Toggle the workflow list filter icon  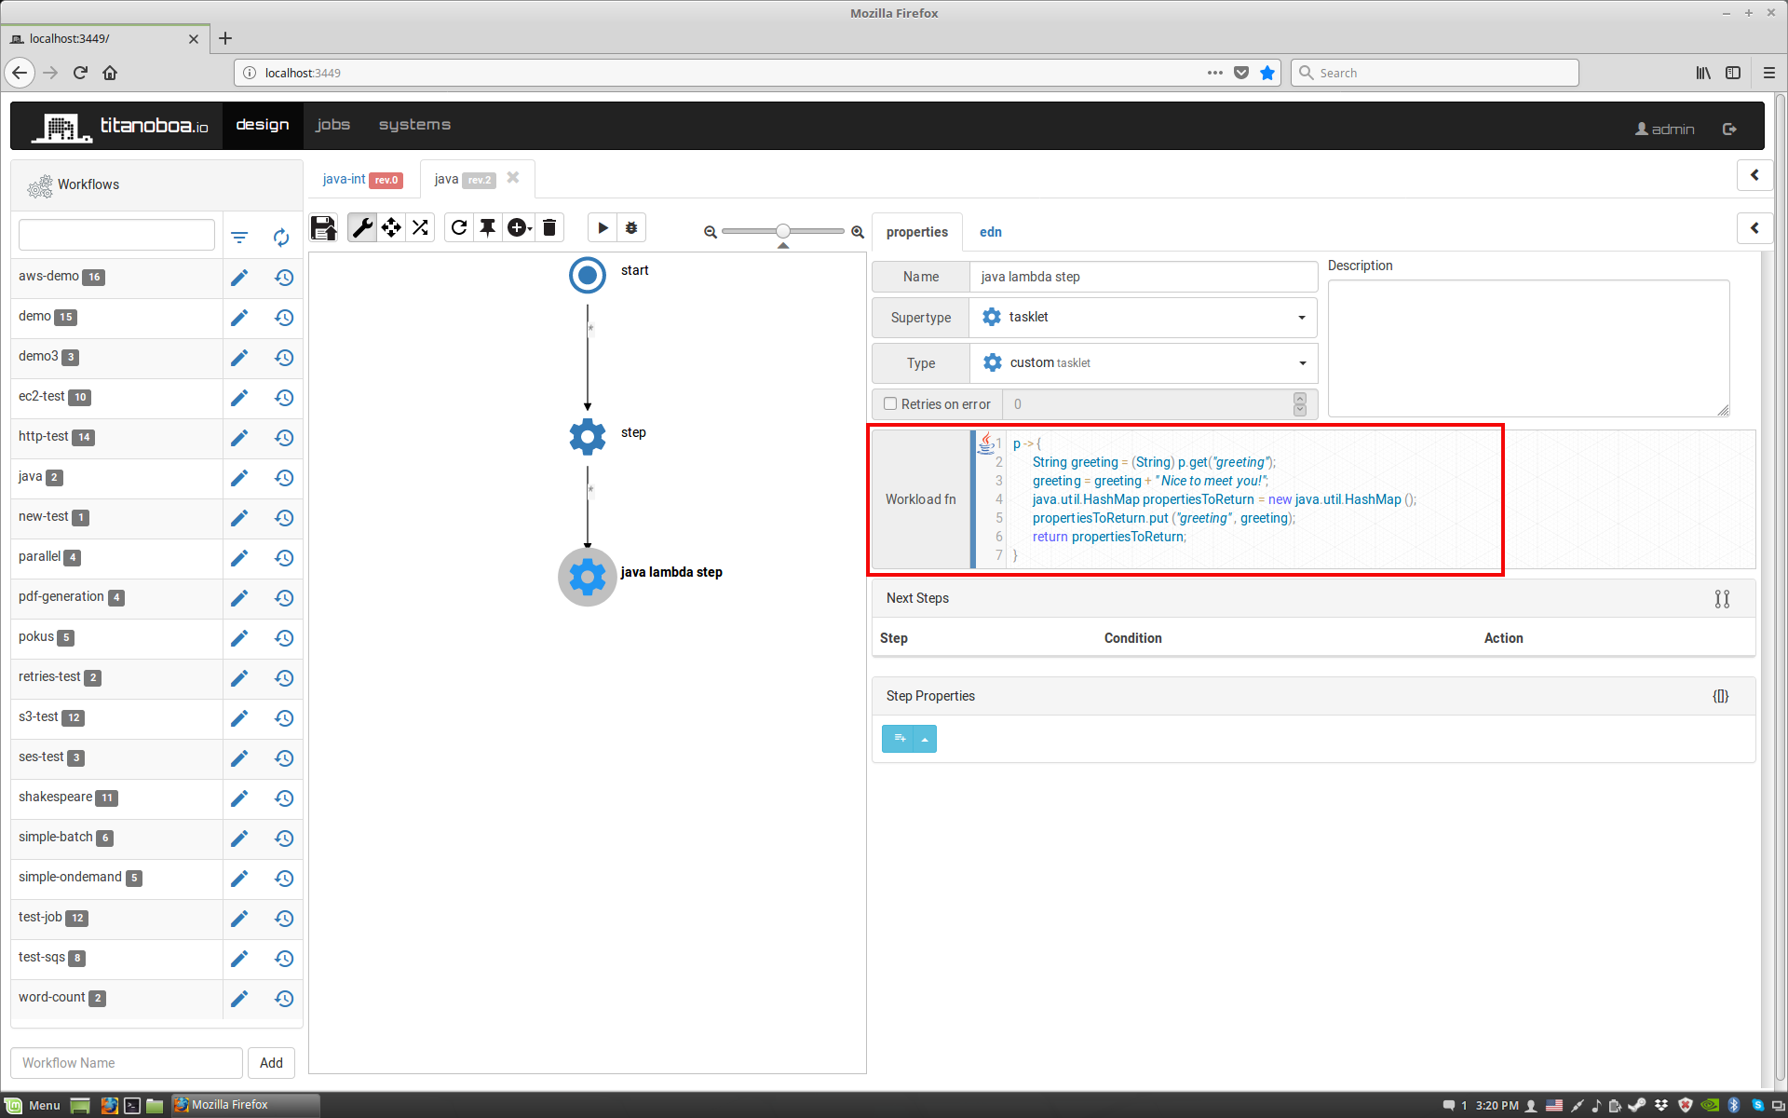click(239, 238)
